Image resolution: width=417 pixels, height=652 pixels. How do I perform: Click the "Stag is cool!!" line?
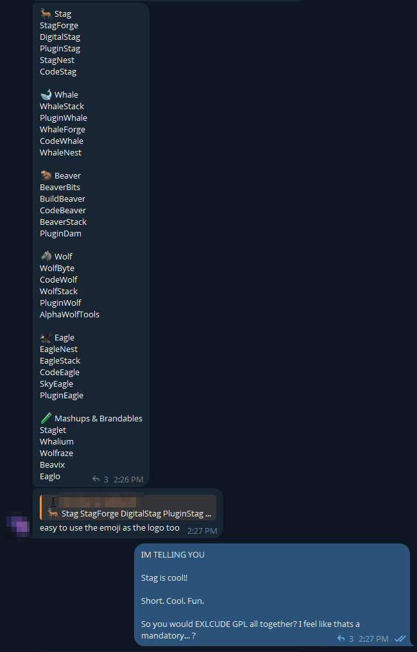(x=164, y=577)
